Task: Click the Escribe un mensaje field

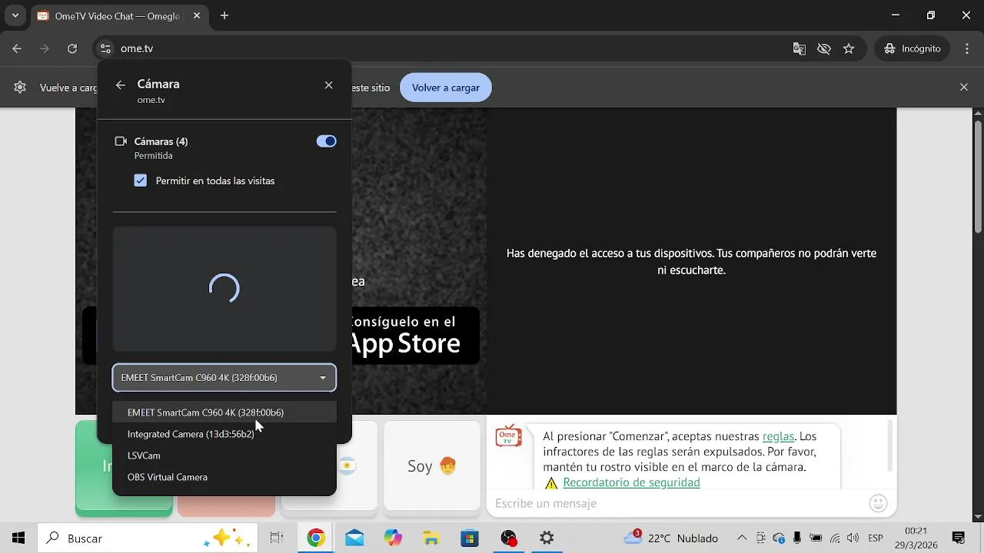Action: click(676, 504)
